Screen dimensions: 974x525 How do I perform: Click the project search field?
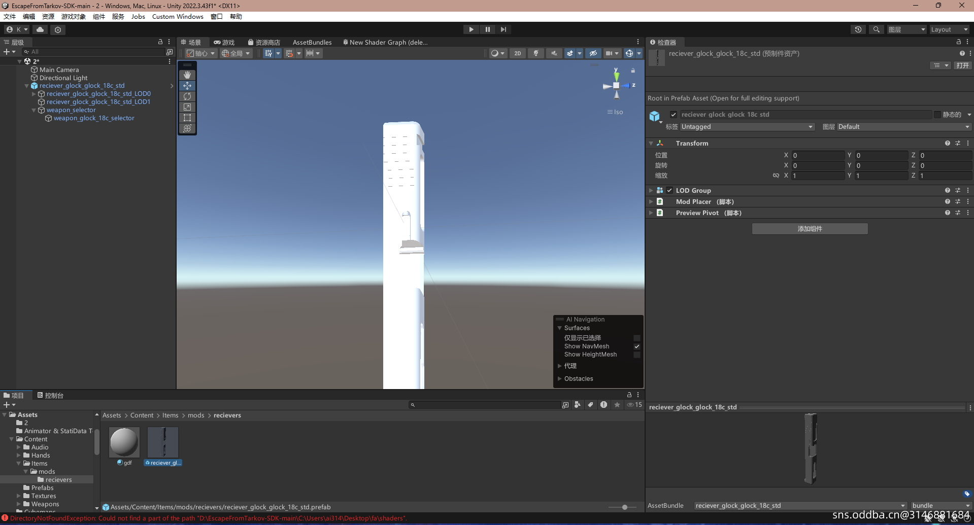pos(485,405)
